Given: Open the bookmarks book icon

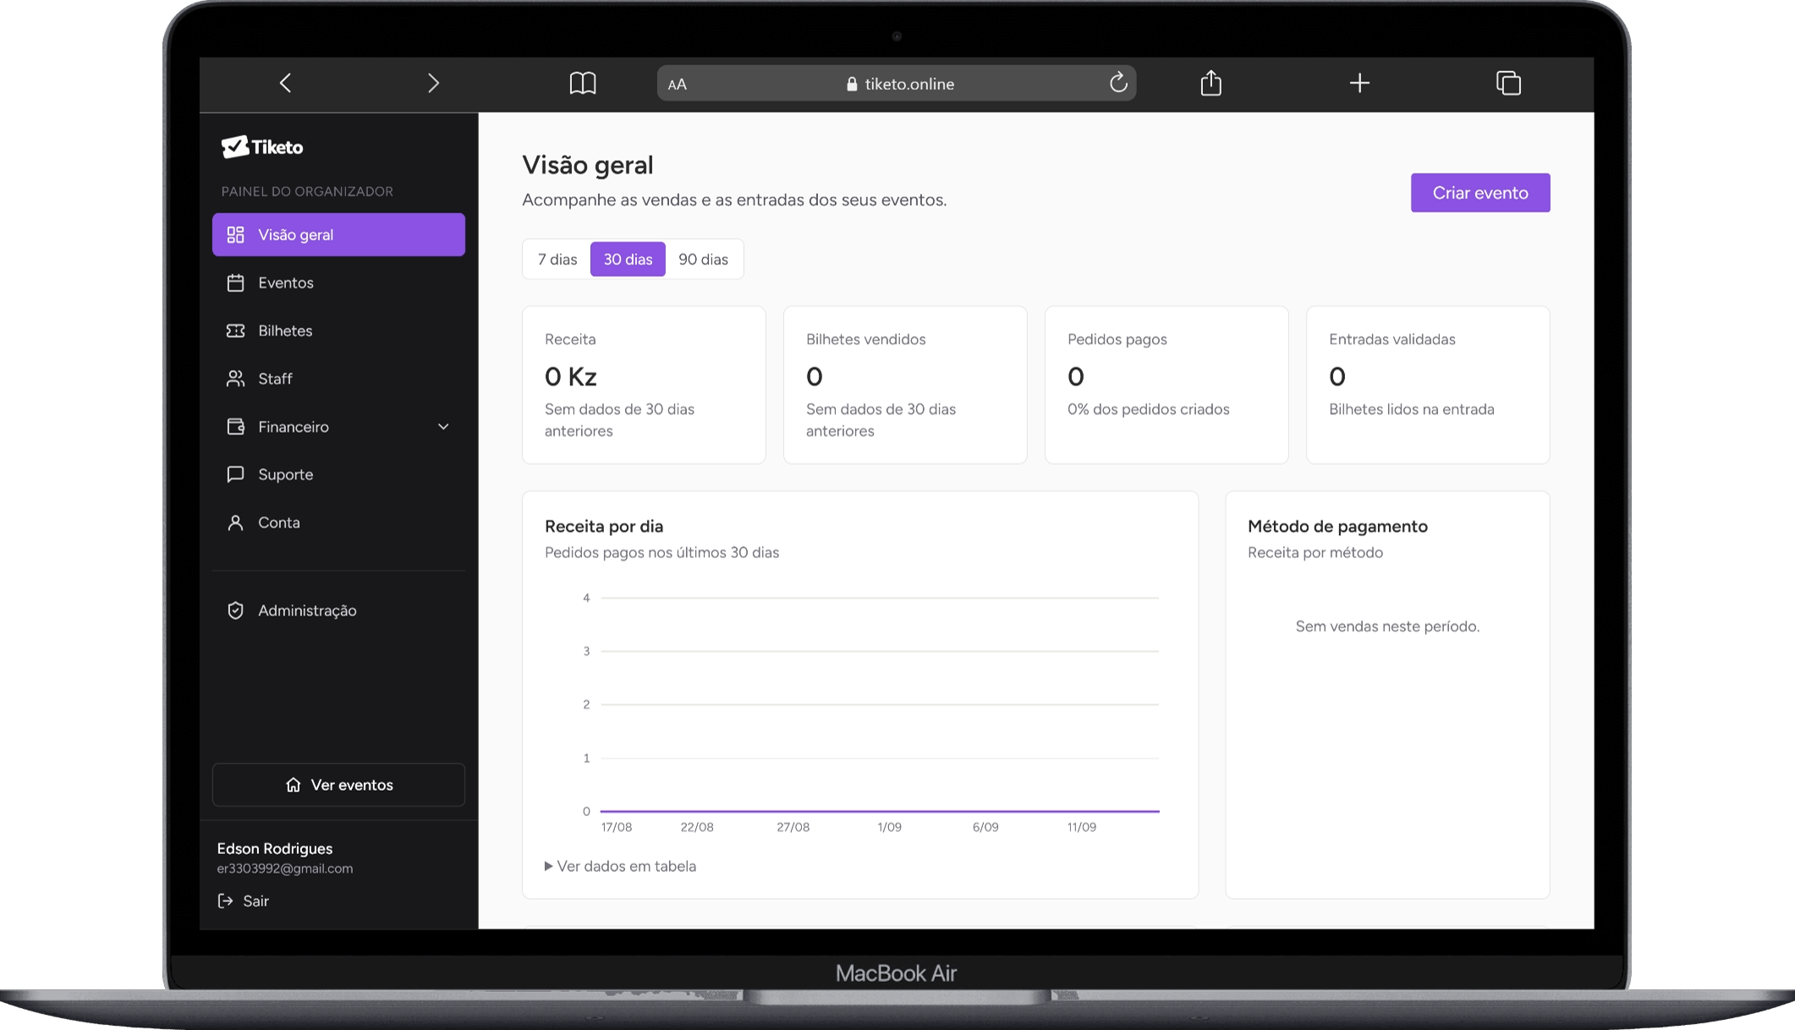Looking at the screenshot, I should click(x=583, y=83).
